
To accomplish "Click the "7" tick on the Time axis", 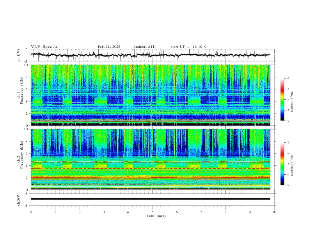I will pyautogui.click(x=201, y=212).
